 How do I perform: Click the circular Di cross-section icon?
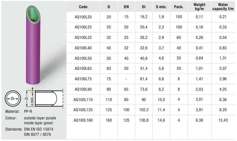13,98
